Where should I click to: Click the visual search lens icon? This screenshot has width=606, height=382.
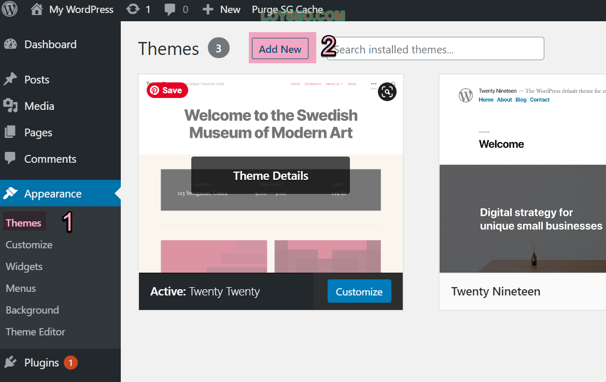click(387, 92)
